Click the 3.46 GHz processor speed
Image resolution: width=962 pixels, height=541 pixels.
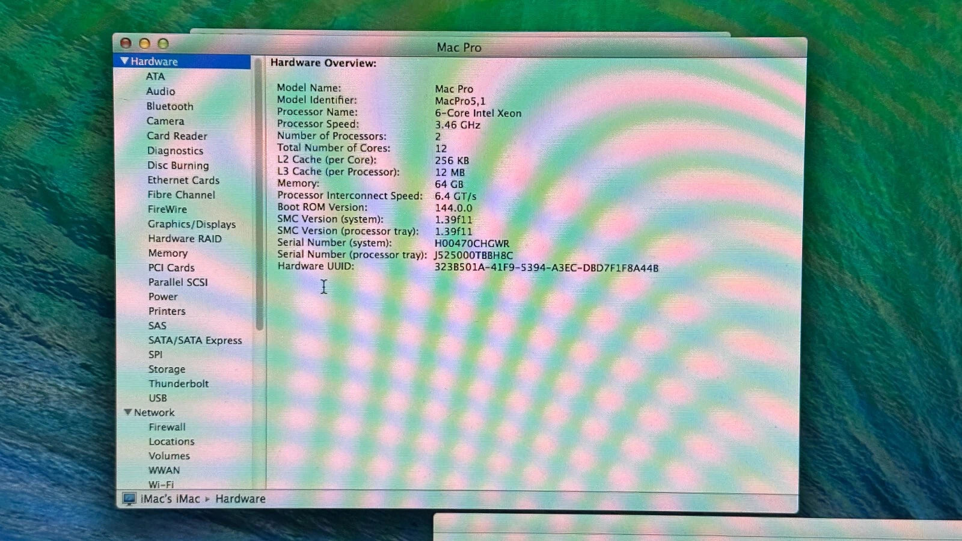coord(458,125)
